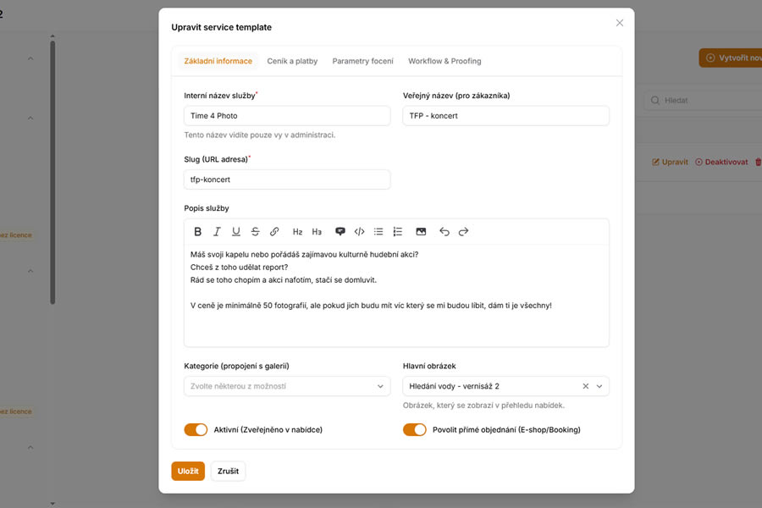This screenshot has width=762, height=508.
Task: Open the Workflow & Proofing tab
Action: (x=444, y=61)
